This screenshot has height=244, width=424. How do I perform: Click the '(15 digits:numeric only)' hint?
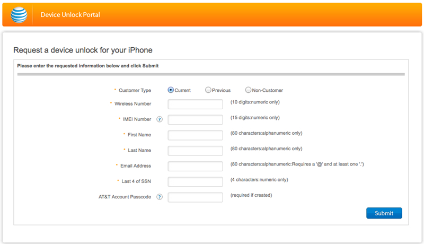point(255,117)
